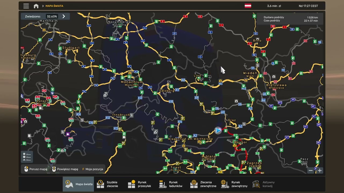344x193 pixels.
Task: Go to home screen via house icon
Action: click(x=36, y=6)
